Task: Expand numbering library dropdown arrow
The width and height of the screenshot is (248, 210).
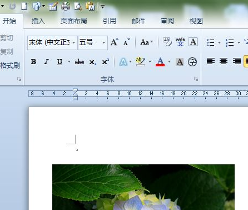Action: pyautogui.click(x=239, y=42)
